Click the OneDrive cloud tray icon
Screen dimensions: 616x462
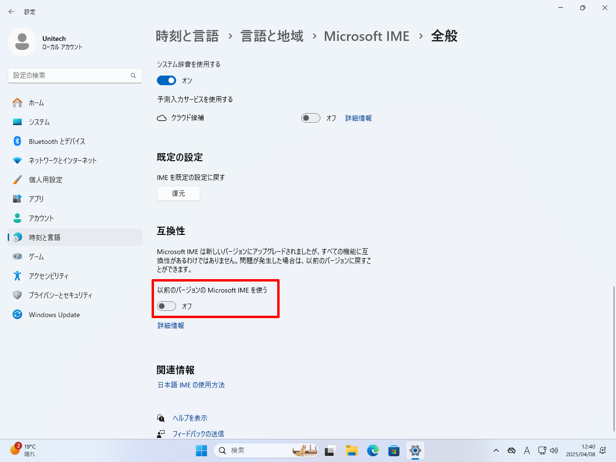(x=512, y=450)
